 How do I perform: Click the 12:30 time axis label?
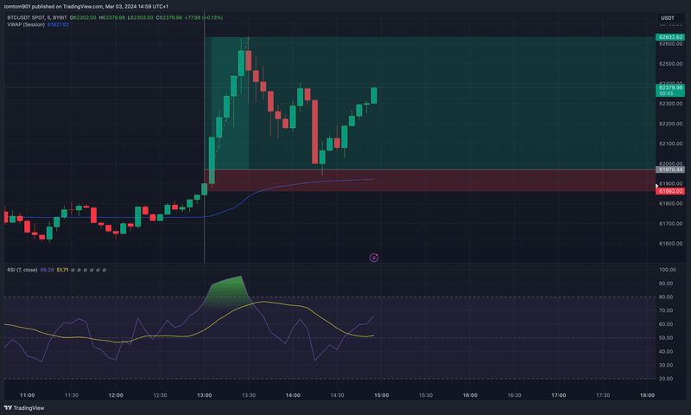click(160, 395)
